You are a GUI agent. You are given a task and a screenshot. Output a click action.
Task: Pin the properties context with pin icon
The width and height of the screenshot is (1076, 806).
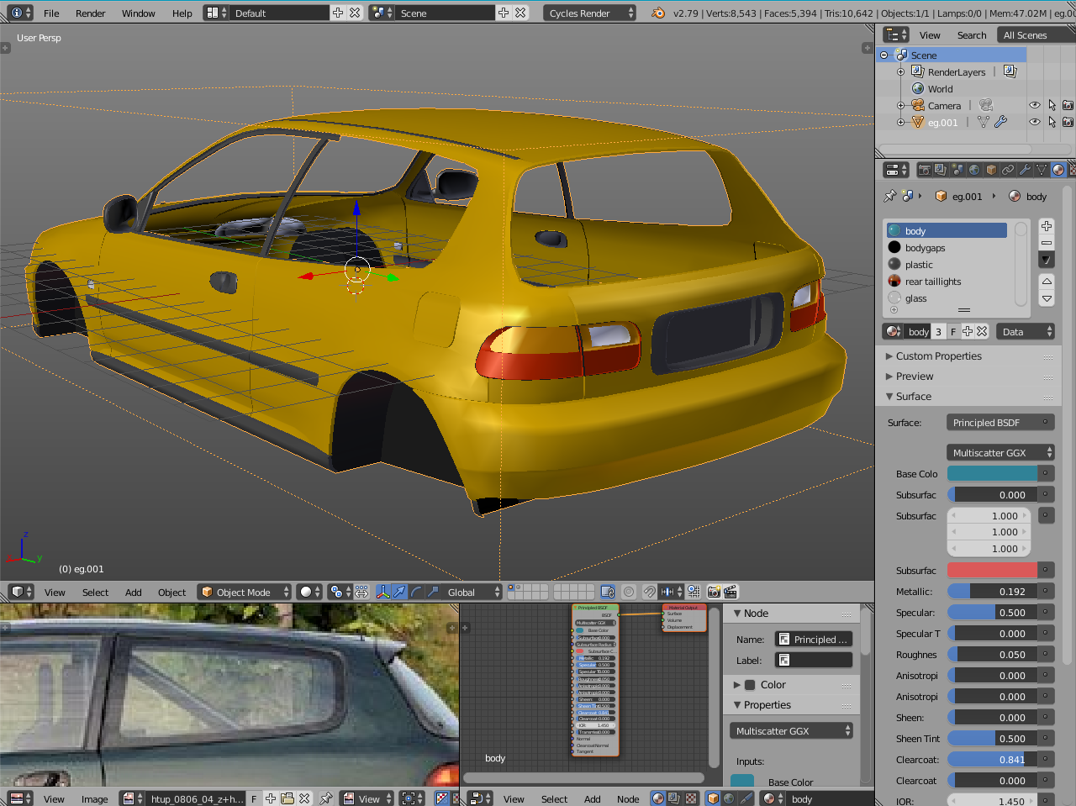[x=890, y=196]
